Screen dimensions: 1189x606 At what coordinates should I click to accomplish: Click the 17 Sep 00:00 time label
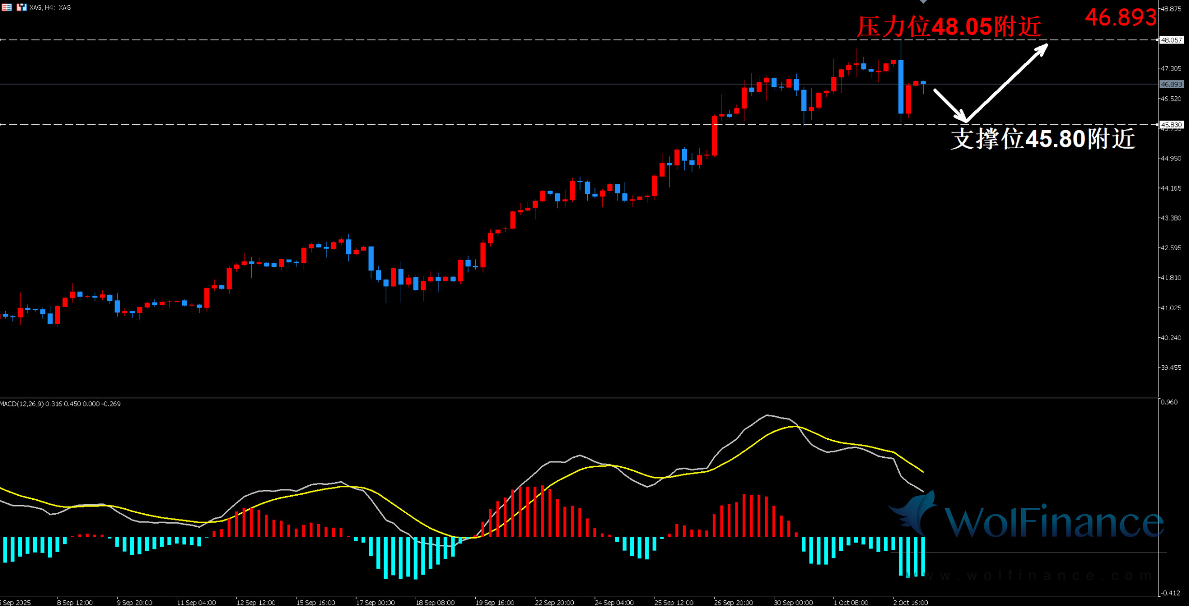click(x=375, y=602)
